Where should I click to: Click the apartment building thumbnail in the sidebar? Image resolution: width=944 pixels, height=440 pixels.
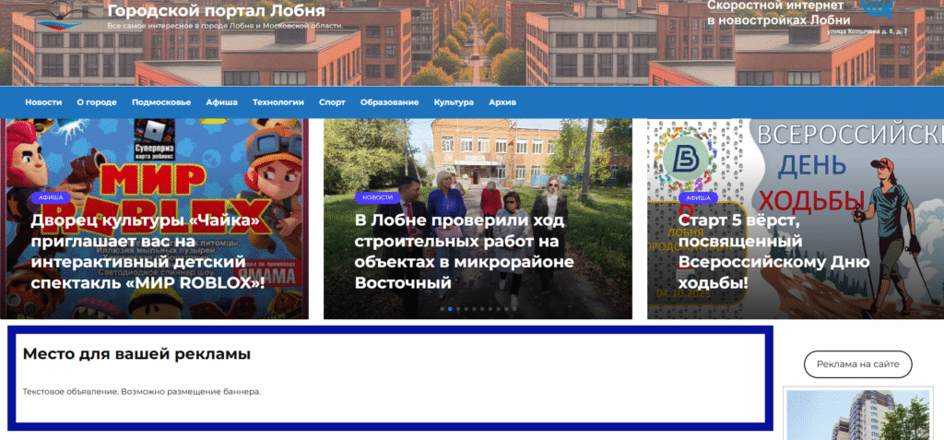(x=858, y=415)
